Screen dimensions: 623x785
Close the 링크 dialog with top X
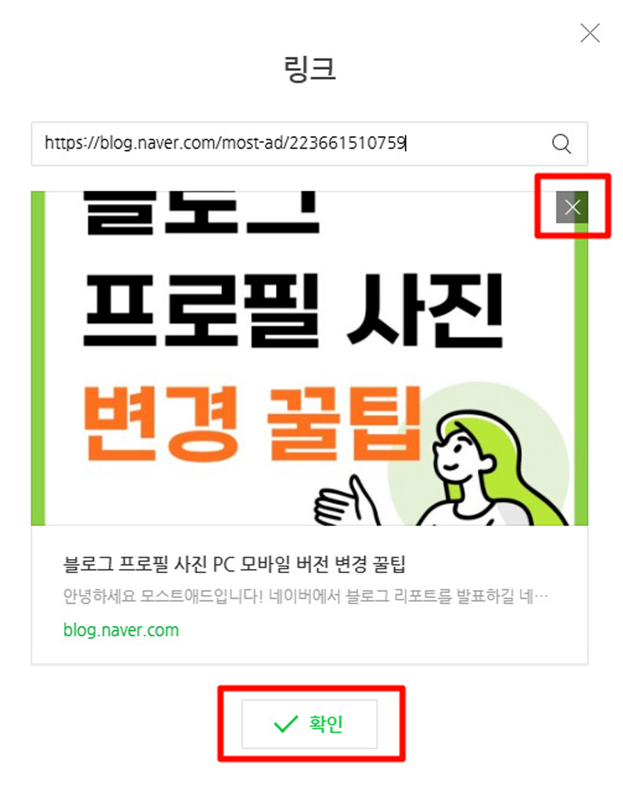590,34
